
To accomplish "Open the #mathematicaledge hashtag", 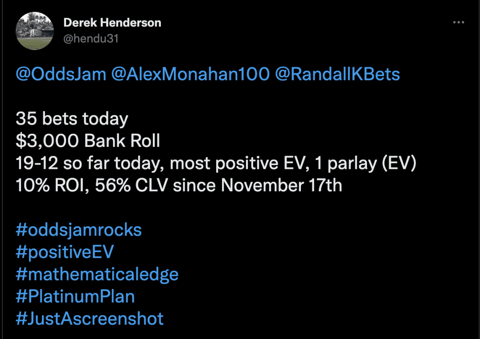I will 97,274.
